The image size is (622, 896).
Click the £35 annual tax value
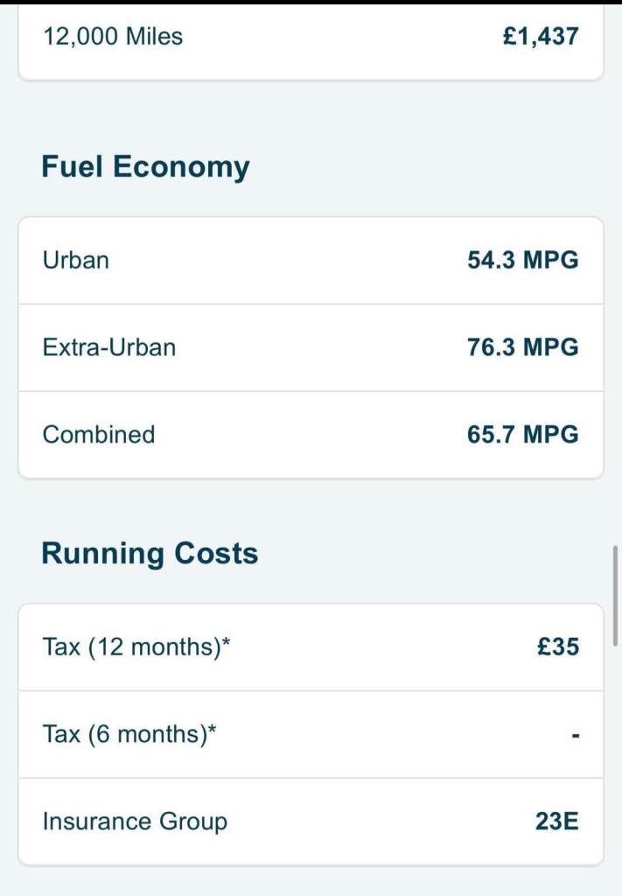click(x=557, y=647)
